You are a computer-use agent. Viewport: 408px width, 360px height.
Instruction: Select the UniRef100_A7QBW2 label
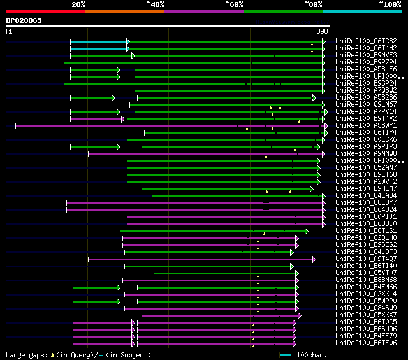[366, 91]
